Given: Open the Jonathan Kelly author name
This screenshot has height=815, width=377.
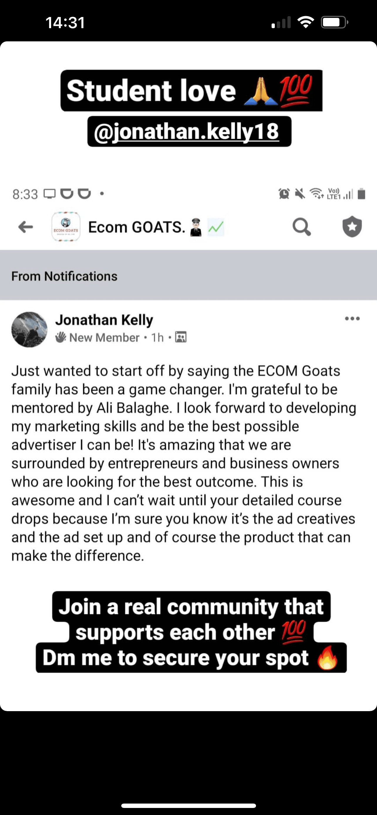Looking at the screenshot, I should [x=104, y=319].
